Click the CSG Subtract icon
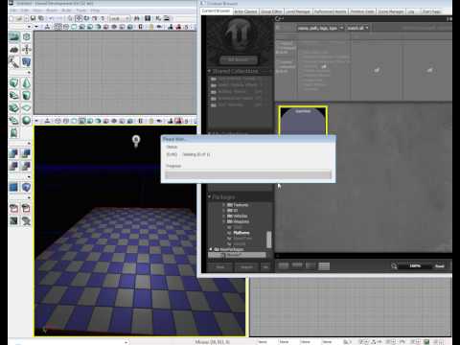The image size is (460, 345). click(27, 154)
